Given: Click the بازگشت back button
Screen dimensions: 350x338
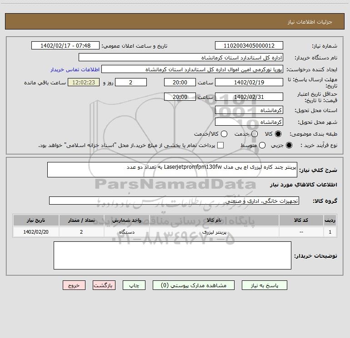Looking at the screenshot, I should click(x=104, y=285).
